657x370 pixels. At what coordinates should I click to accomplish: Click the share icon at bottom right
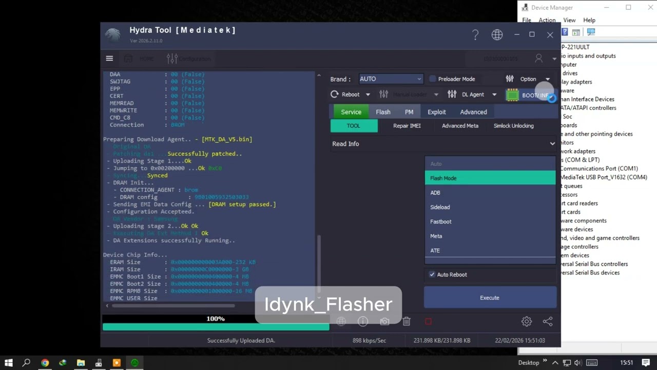(x=548, y=322)
